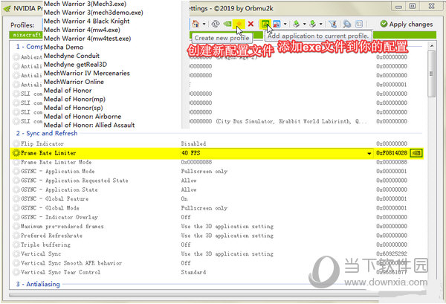
Task: Click the Standard value of Vertical Sync Tear Control
Action: [193, 272]
